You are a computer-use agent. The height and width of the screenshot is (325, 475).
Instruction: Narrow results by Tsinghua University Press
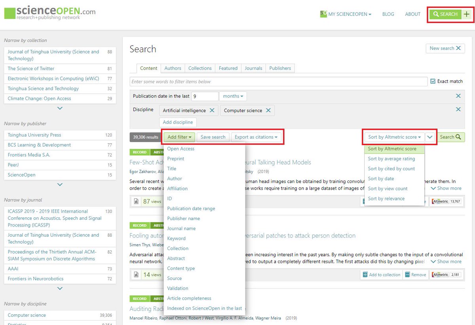60,135
